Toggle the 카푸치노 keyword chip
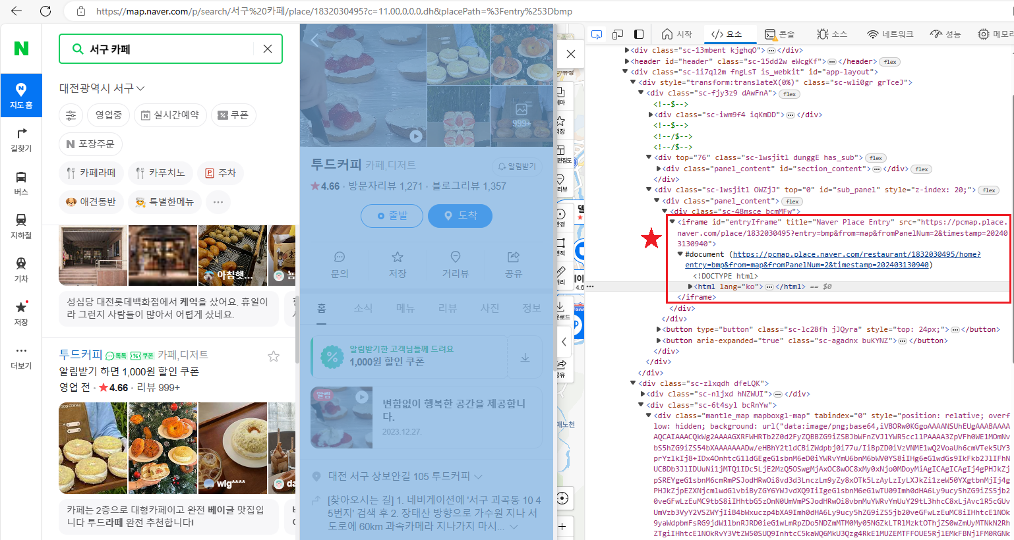Viewport: 1014px width, 540px height. (x=160, y=173)
